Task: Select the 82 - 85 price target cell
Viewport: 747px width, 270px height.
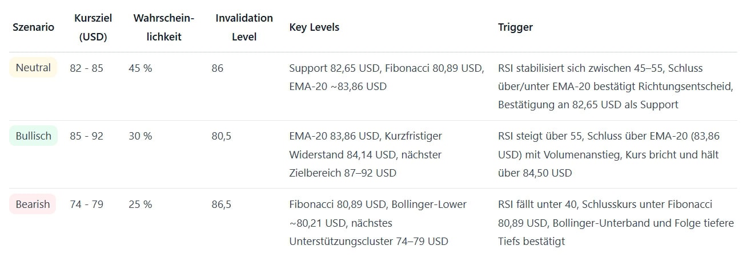Action: (86, 68)
